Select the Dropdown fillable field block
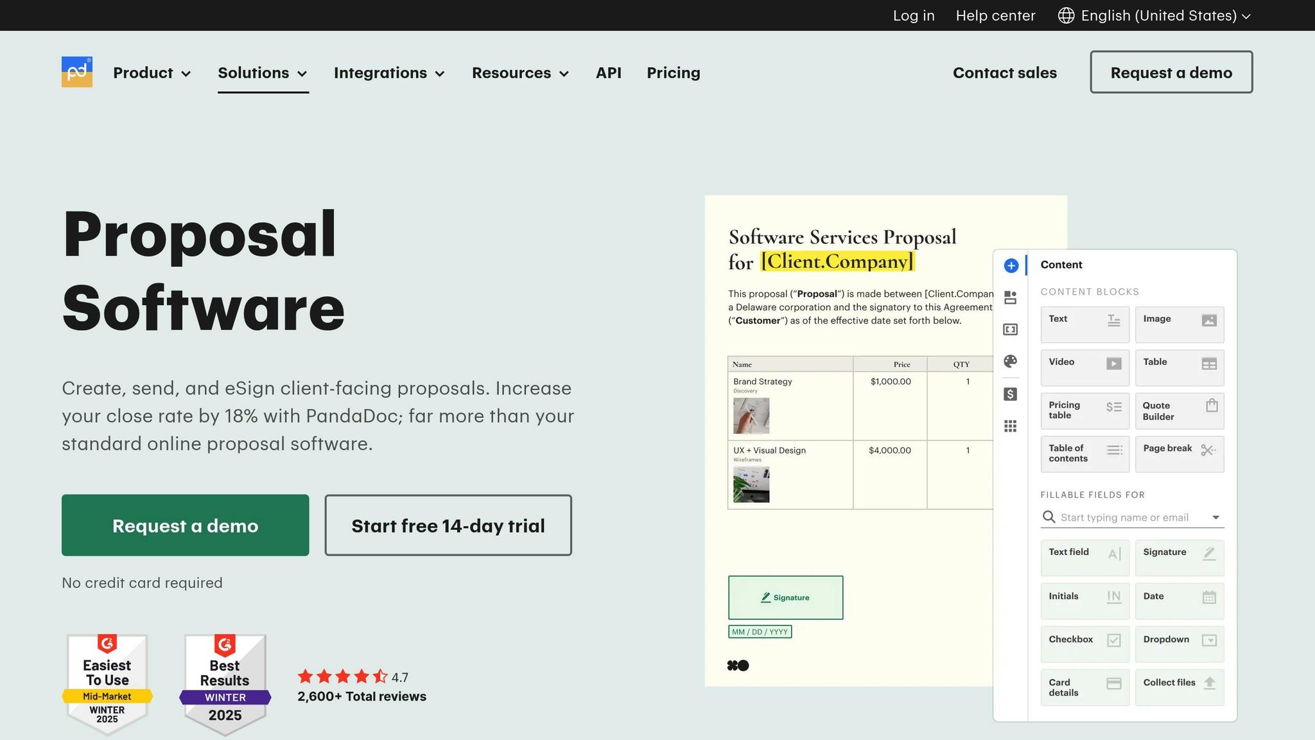This screenshot has height=740, width=1315. [1179, 644]
